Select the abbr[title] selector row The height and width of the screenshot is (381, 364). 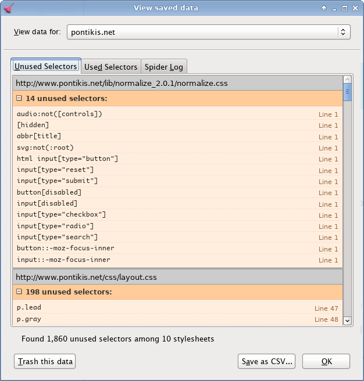(x=177, y=136)
